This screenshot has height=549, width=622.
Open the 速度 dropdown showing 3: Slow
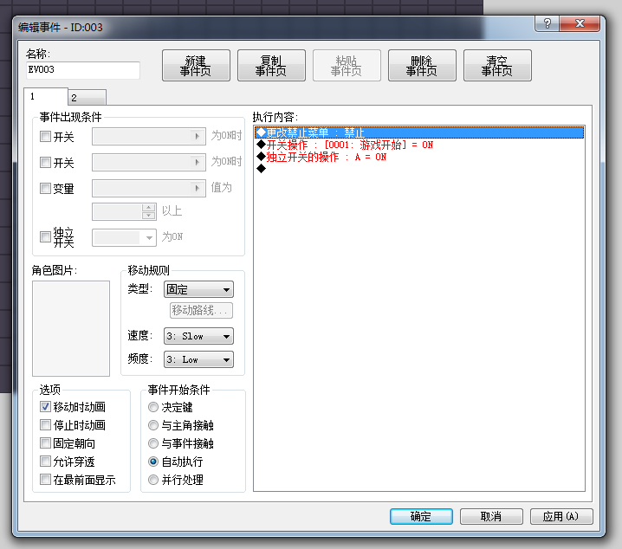click(198, 336)
